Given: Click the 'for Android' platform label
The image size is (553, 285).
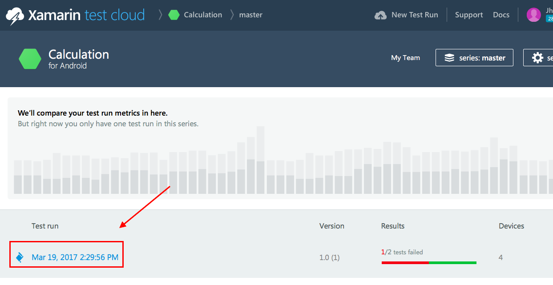Looking at the screenshot, I should pyautogui.click(x=68, y=66).
